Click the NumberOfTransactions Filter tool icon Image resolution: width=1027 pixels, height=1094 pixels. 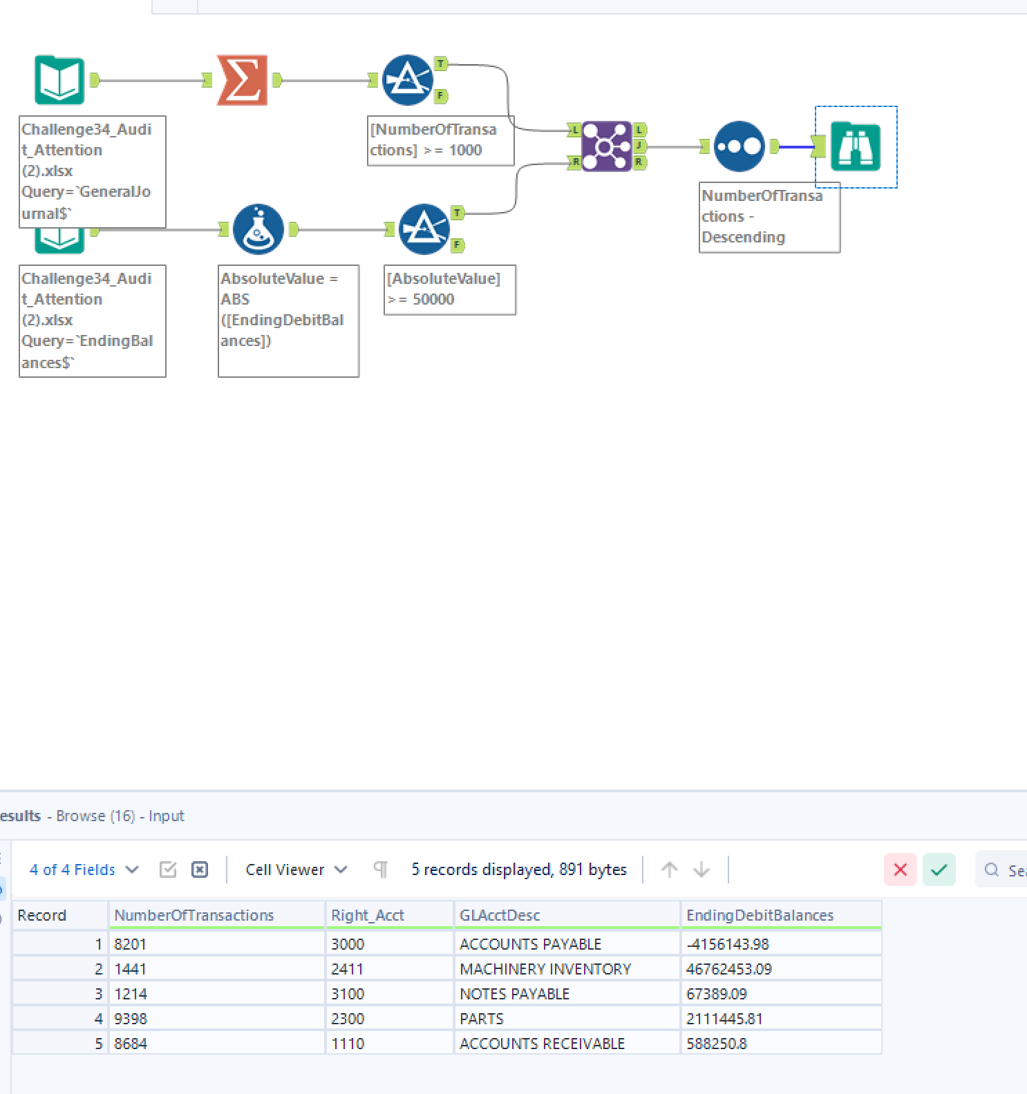click(x=408, y=80)
